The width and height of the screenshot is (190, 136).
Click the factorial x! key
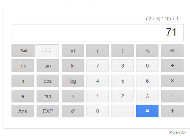click(73, 51)
